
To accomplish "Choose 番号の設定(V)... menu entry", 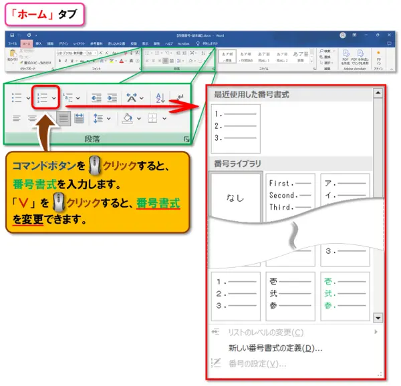I will tap(257, 364).
